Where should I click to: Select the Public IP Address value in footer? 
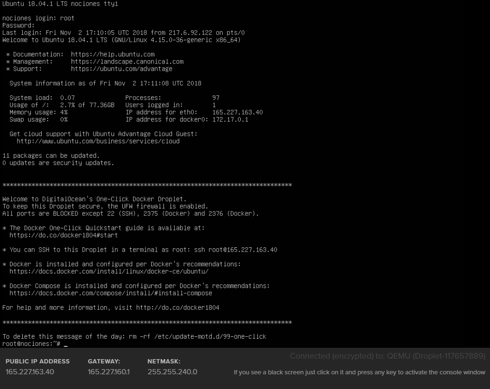pos(30,372)
